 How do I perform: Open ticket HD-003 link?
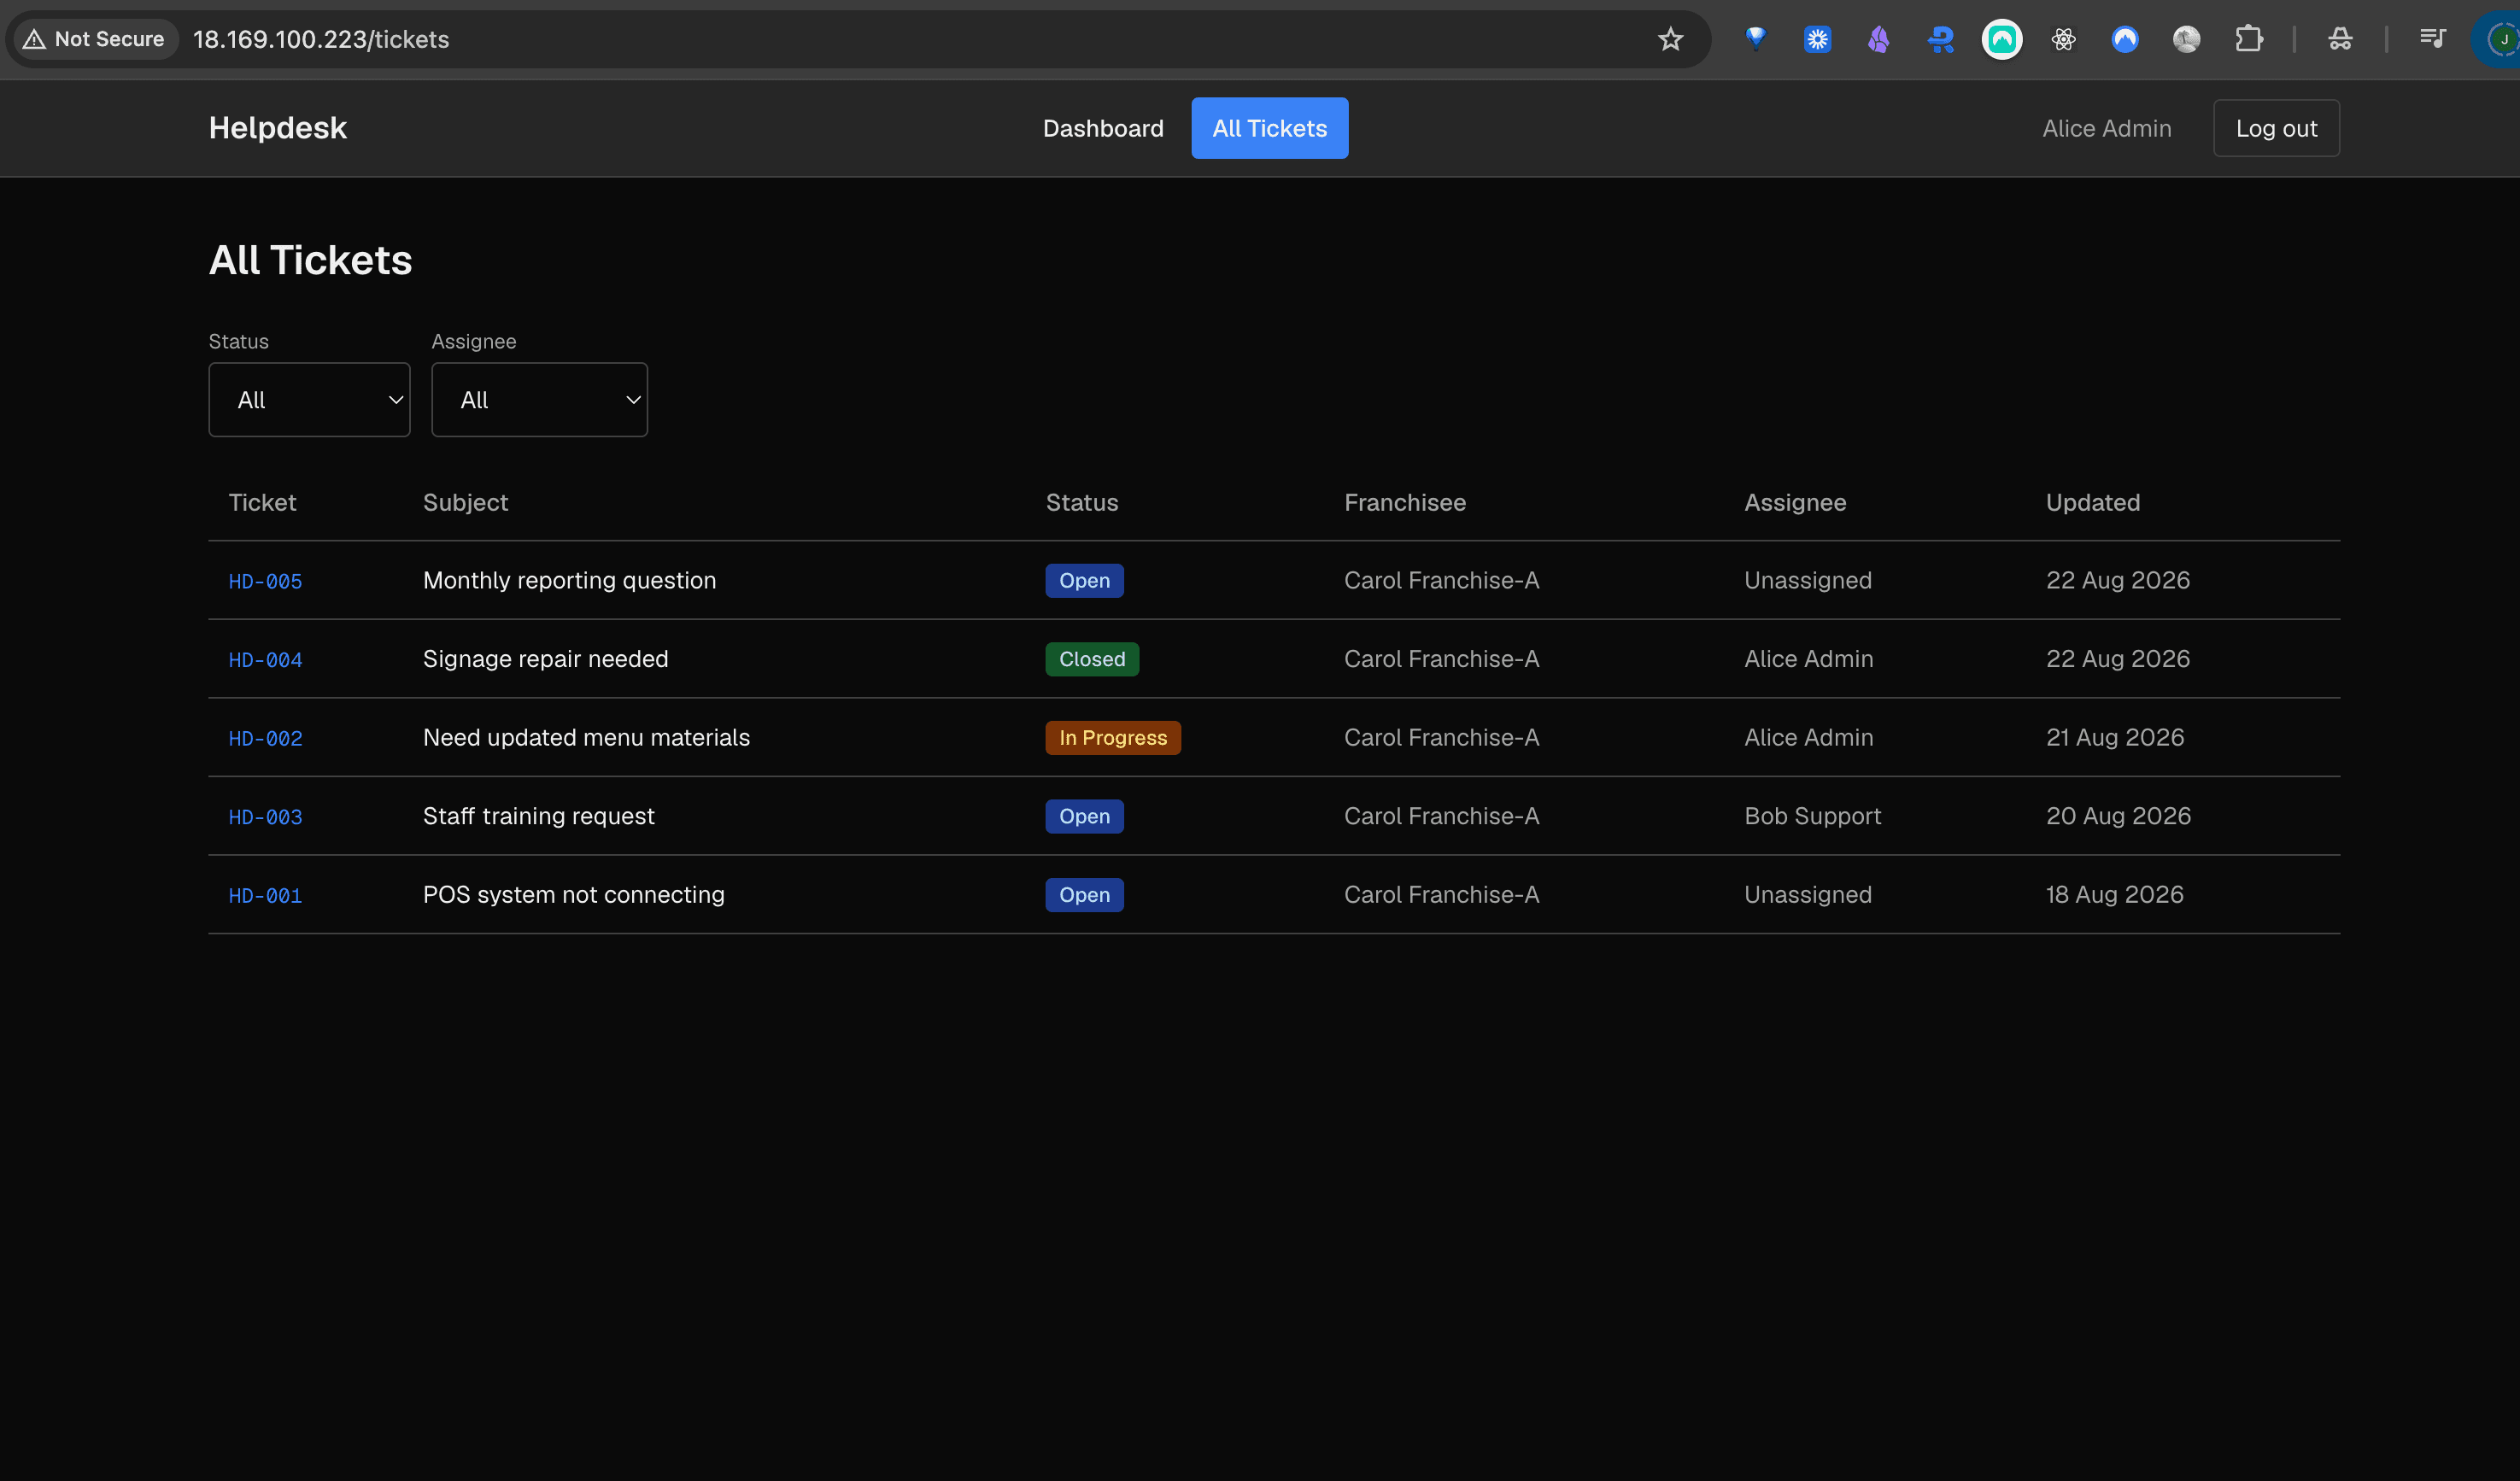pyautogui.click(x=265, y=817)
